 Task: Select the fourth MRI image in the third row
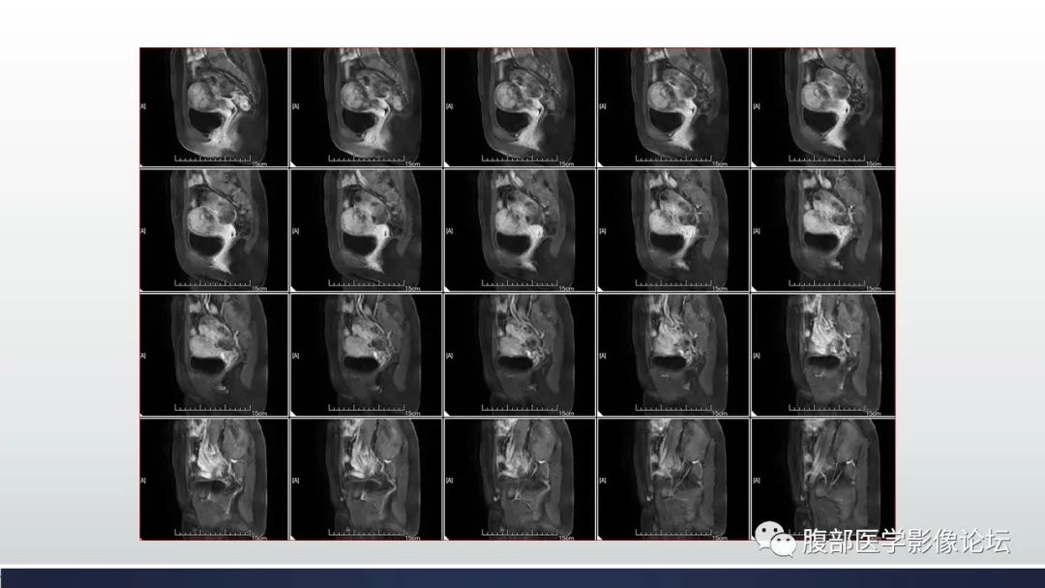[672, 354]
